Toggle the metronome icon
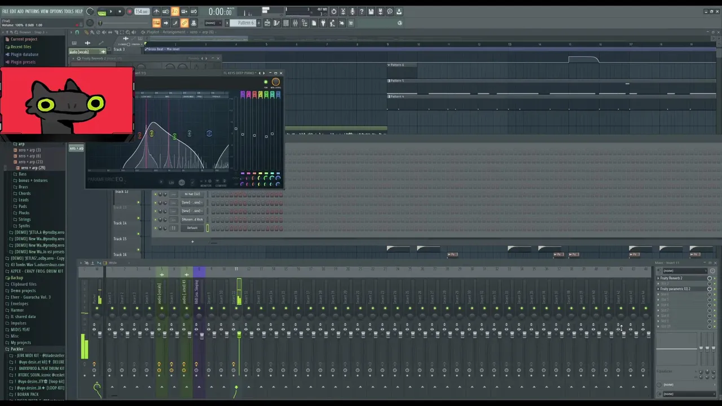The image size is (722, 406). (156, 11)
